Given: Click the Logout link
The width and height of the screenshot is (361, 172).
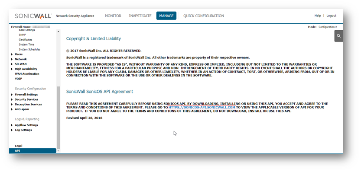Looking at the screenshot, I should [x=331, y=16].
